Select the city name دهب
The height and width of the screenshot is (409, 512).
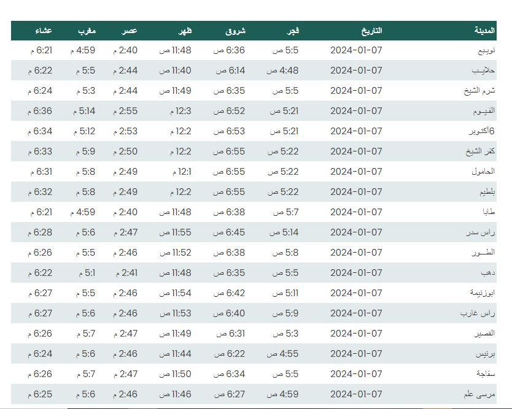tap(488, 273)
